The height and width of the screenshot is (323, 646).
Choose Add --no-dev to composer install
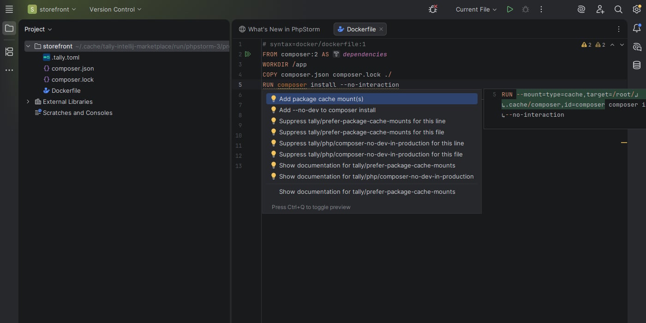(x=372, y=110)
